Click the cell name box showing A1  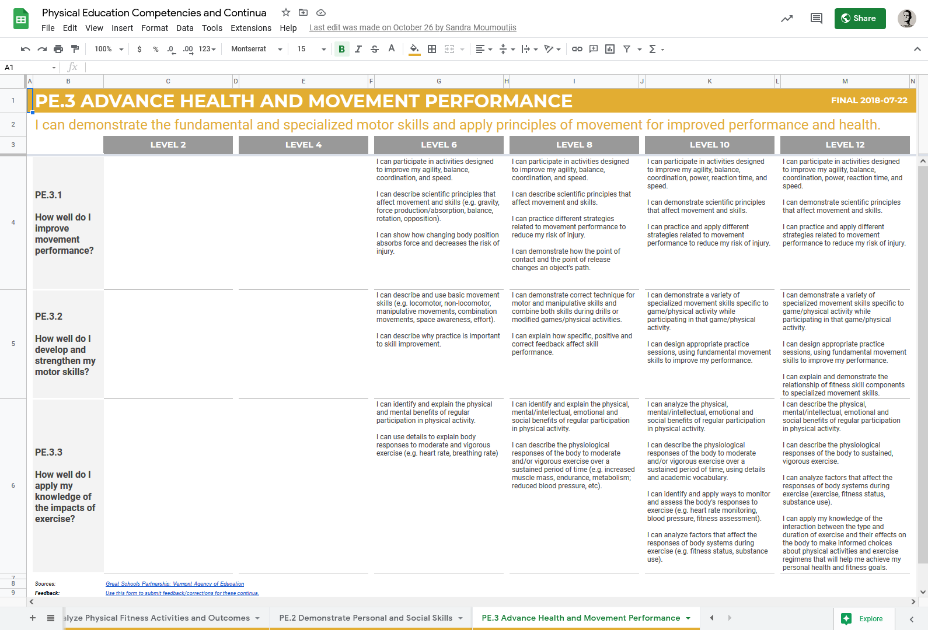pyautogui.click(x=29, y=68)
